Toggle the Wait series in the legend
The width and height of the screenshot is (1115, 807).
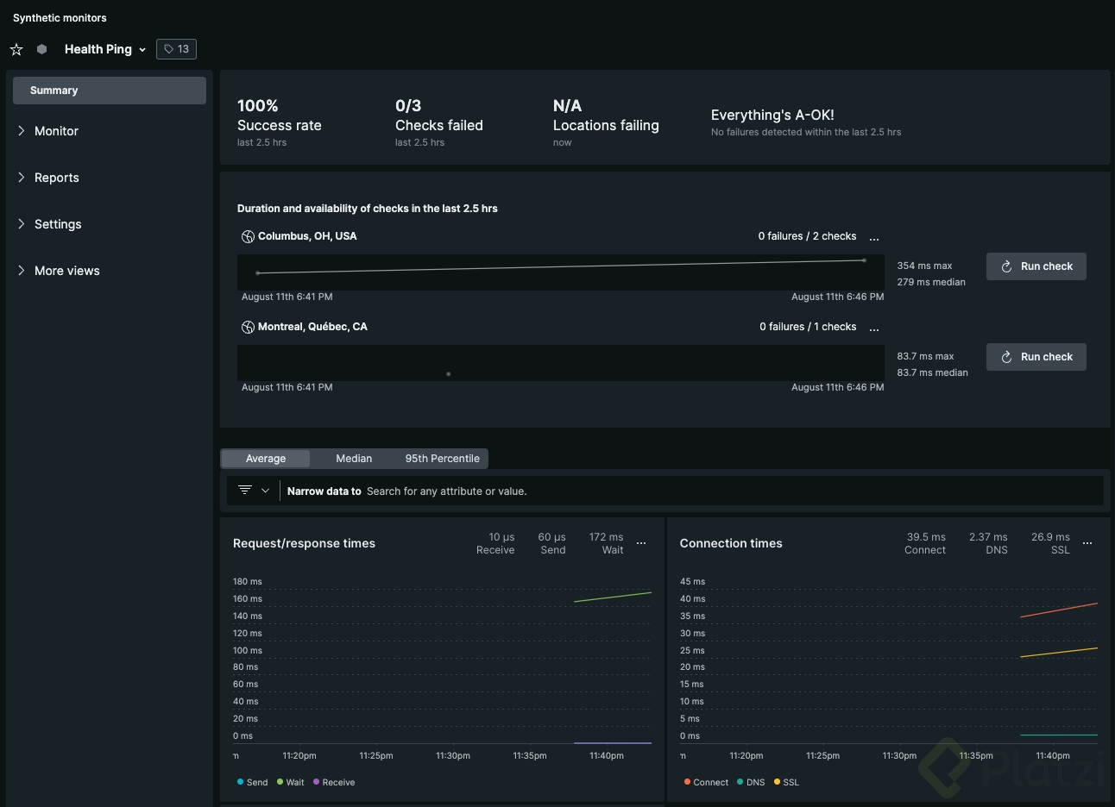pyautogui.click(x=290, y=783)
